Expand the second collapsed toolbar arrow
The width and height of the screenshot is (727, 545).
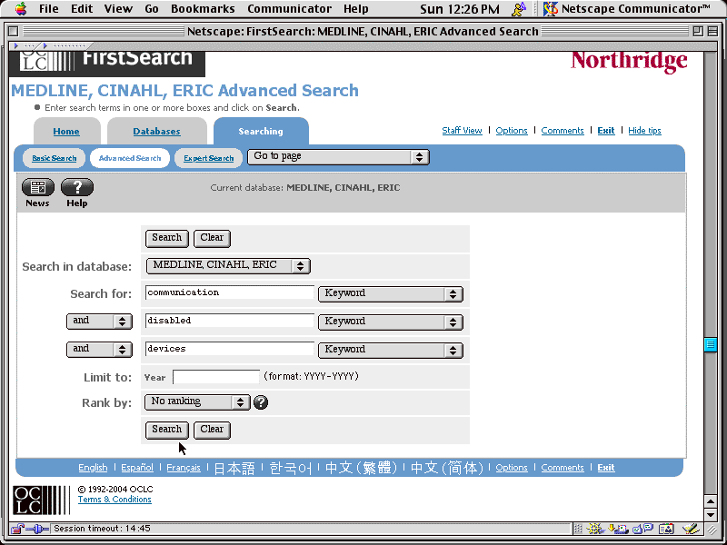click(x=45, y=46)
